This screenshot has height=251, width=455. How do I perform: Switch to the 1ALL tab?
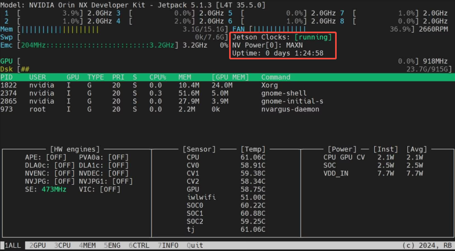[x=13, y=245]
